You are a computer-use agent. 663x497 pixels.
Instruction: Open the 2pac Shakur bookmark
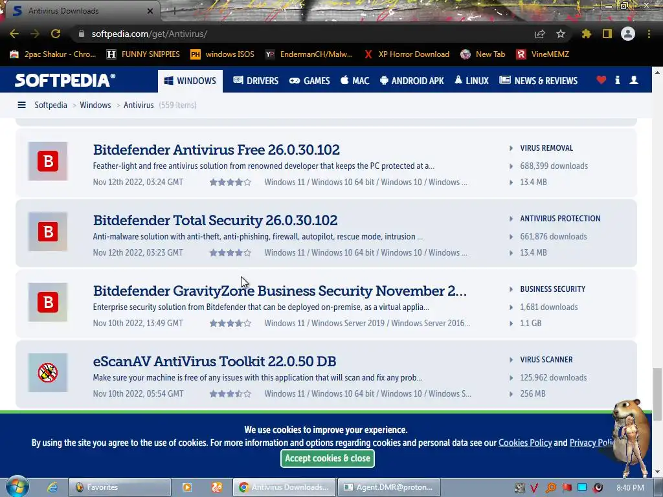pyautogui.click(x=53, y=54)
